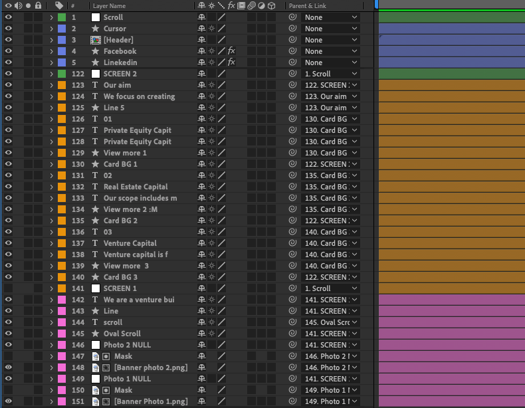
Task: Open parent dropdown for We focus on creating
Action: click(330, 96)
